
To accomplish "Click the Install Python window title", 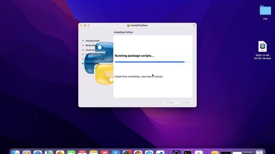I will 139,25.
